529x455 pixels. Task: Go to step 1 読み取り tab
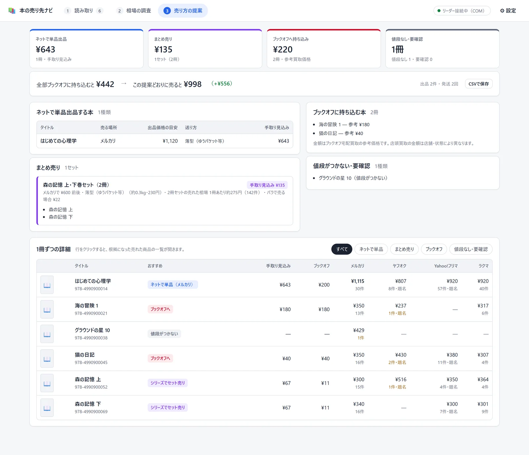tap(84, 11)
